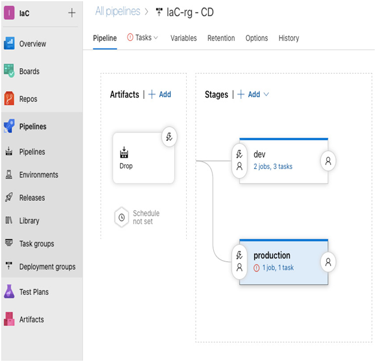Add a new artifact

click(160, 94)
